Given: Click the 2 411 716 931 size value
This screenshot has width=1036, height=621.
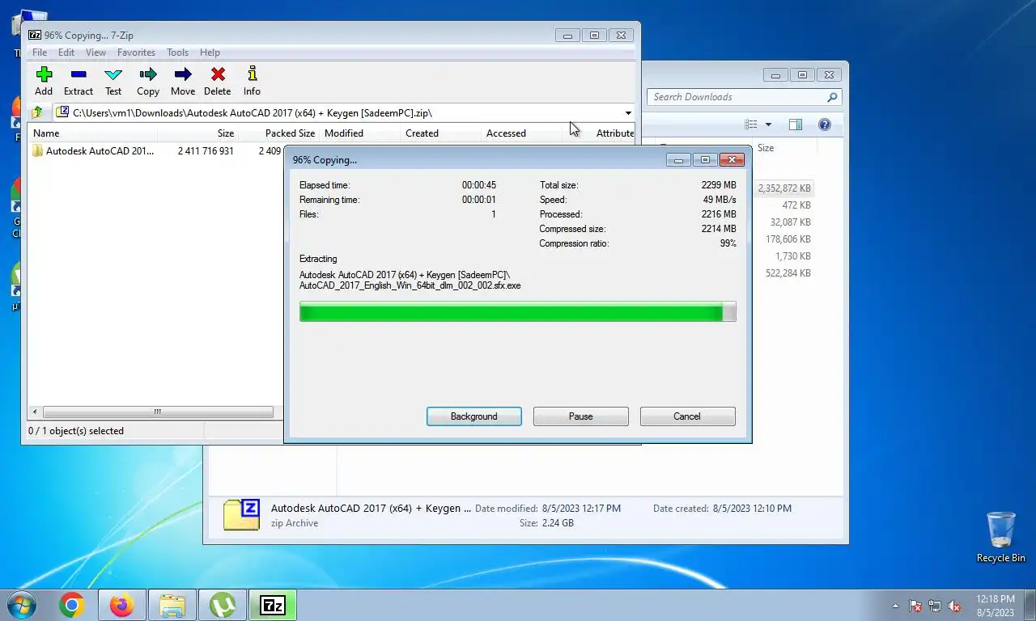Looking at the screenshot, I should tap(206, 151).
